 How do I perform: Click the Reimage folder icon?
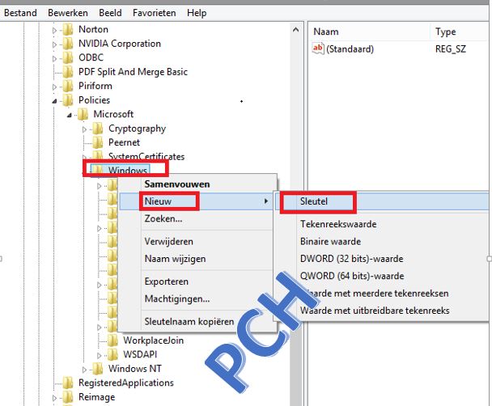tap(67, 397)
